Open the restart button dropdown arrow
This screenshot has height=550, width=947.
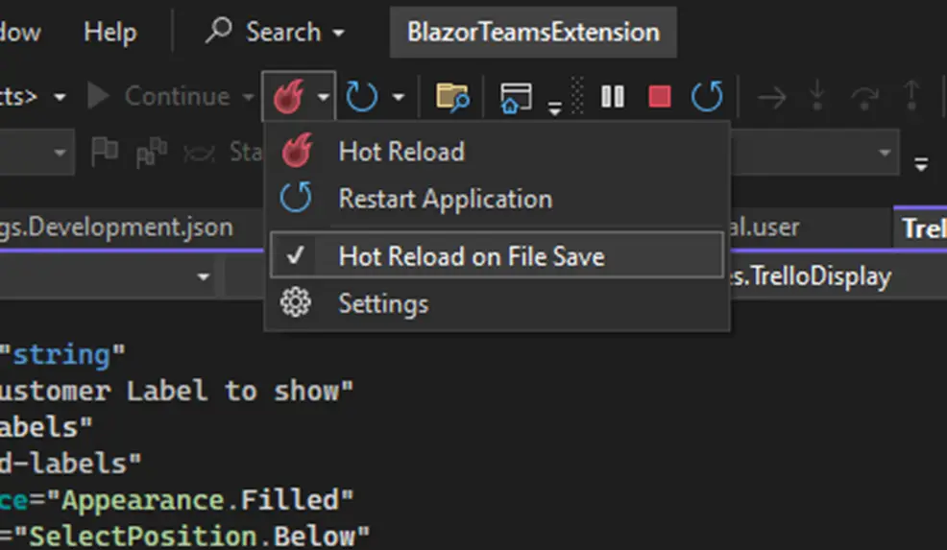click(x=398, y=97)
